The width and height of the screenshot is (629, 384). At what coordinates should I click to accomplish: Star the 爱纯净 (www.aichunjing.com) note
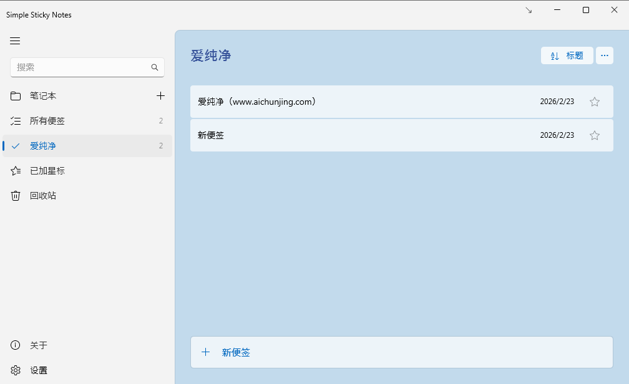click(x=594, y=102)
